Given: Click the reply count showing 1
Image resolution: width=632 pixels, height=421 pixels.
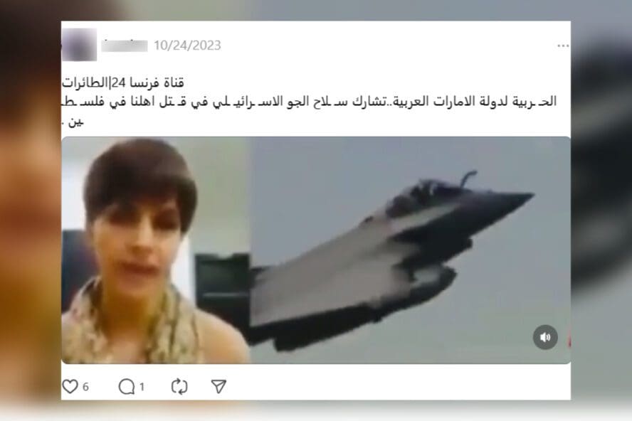Looking at the screenshot, I should [x=142, y=387].
